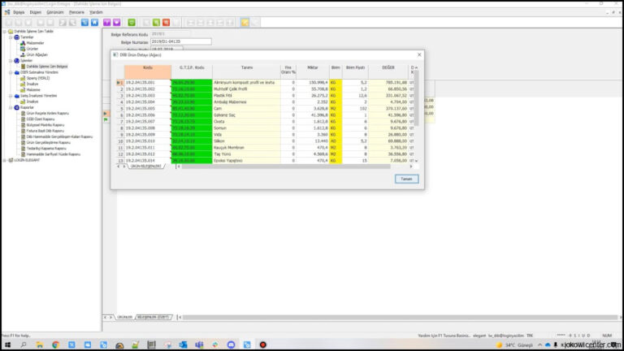Collapse the Raporlar tree node
624x351 pixels.
click(11, 106)
